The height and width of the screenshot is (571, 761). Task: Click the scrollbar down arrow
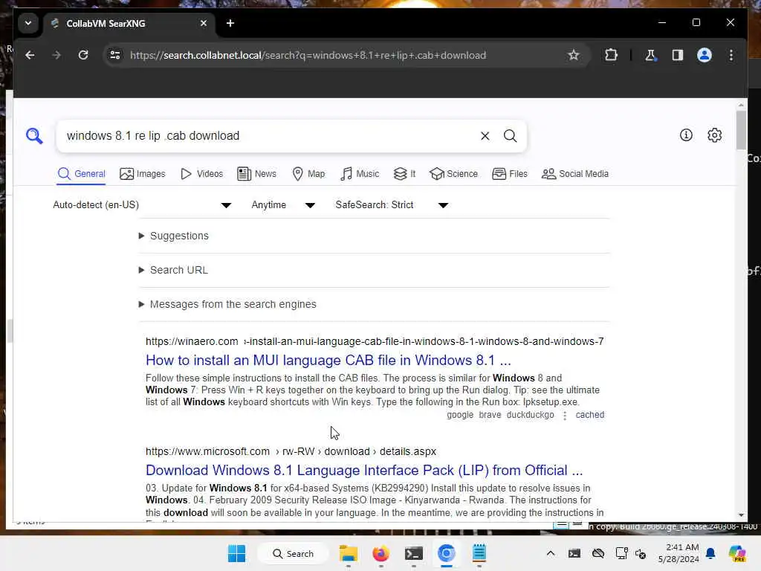pos(741,514)
